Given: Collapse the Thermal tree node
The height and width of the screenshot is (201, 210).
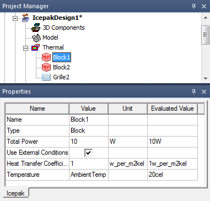Looking at the screenshot, I should click(x=25, y=48).
